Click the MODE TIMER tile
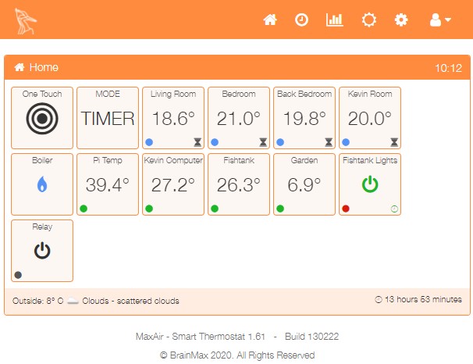This screenshot has height=364, width=473. tap(108, 118)
